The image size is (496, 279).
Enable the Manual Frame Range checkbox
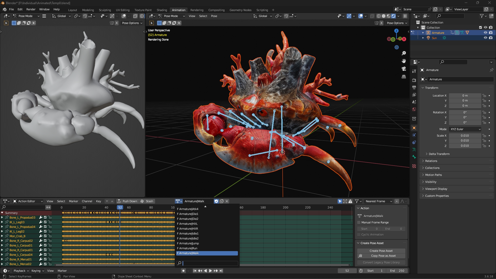point(359,222)
